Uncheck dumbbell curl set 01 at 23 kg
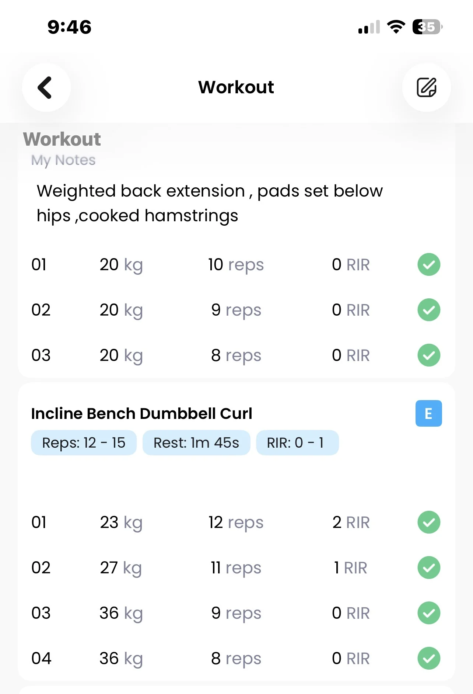 pos(429,522)
